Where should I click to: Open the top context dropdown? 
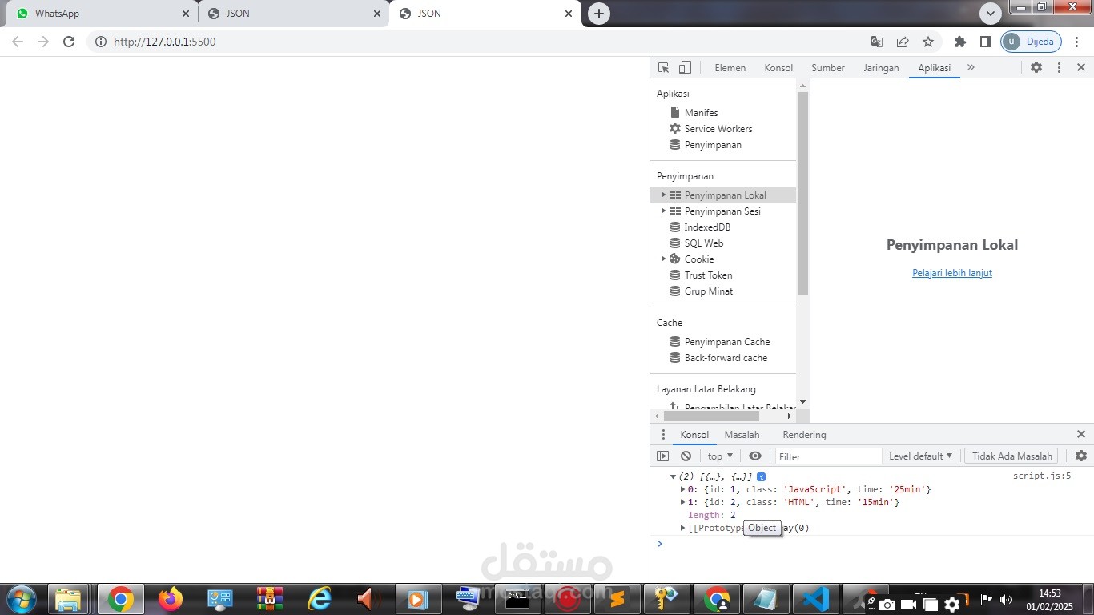click(720, 456)
